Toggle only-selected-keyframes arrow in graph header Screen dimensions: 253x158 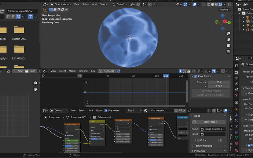click(180, 71)
